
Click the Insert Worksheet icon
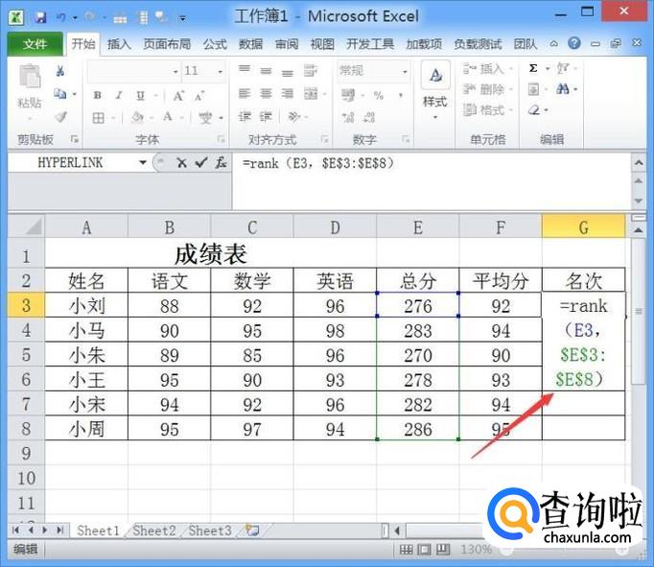252,531
